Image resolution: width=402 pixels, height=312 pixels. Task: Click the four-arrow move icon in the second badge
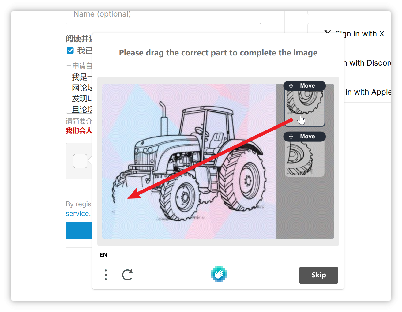tap(291, 137)
